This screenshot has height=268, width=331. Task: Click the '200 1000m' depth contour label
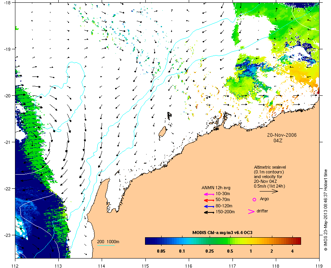[x=108, y=242]
